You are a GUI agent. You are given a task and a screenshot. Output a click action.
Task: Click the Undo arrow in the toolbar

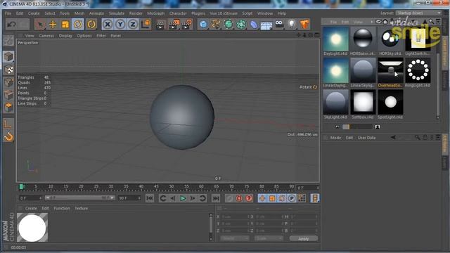tap(11, 25)
